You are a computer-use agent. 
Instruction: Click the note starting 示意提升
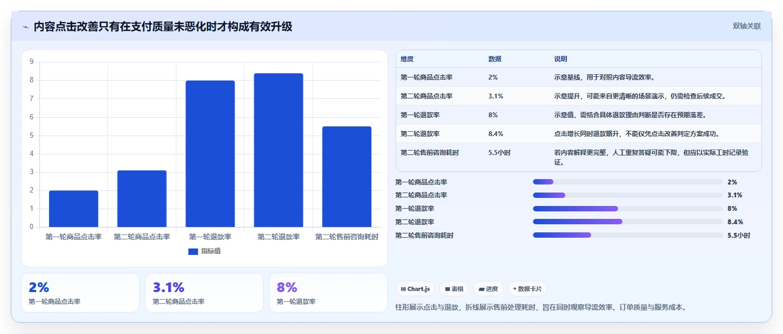640,96
